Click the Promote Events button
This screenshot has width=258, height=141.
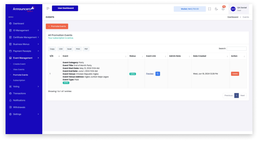coord(57,26)
